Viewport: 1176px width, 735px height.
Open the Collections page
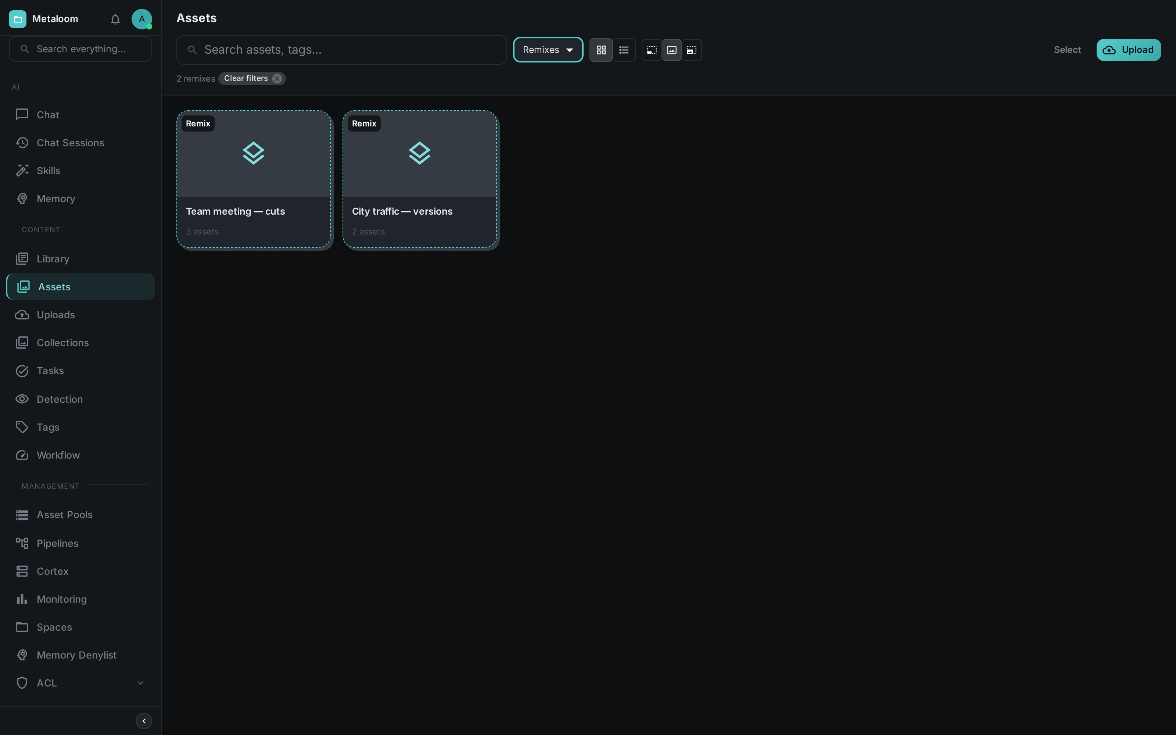[x=80, y=343]
